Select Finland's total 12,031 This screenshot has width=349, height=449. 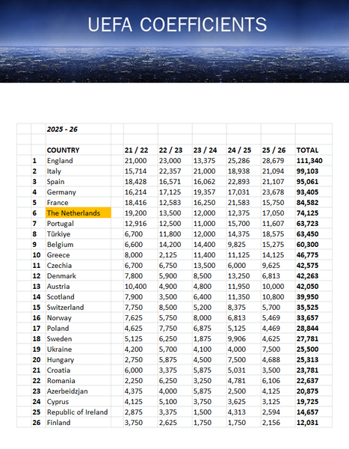pyautogui.click(x=314, y=422)
